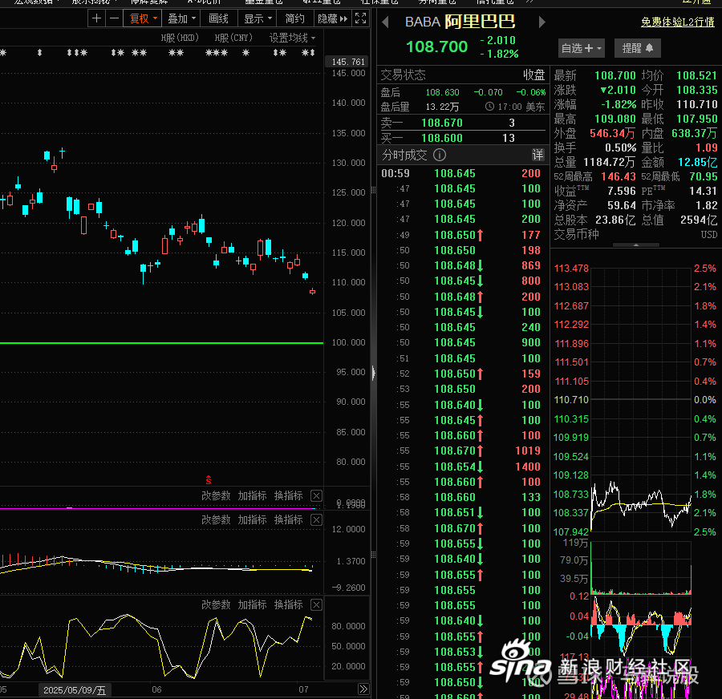Hide side panel with 隐藏 button
This screenshot has height=699, width=722.
332,18
